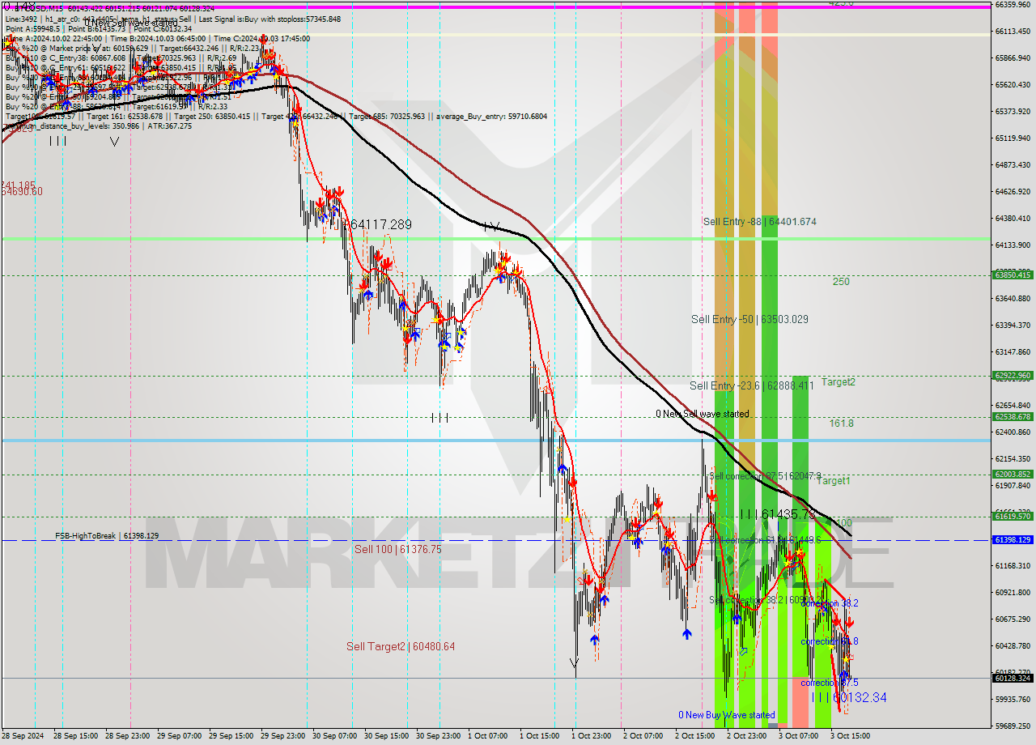Select the '64117.289' wave label
The width and height of the screenshot is (1036, 745).
(x=381, y=223)
